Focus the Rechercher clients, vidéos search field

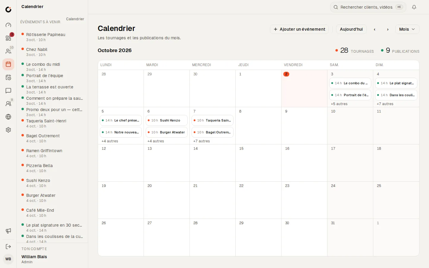[x=368, y=7]
